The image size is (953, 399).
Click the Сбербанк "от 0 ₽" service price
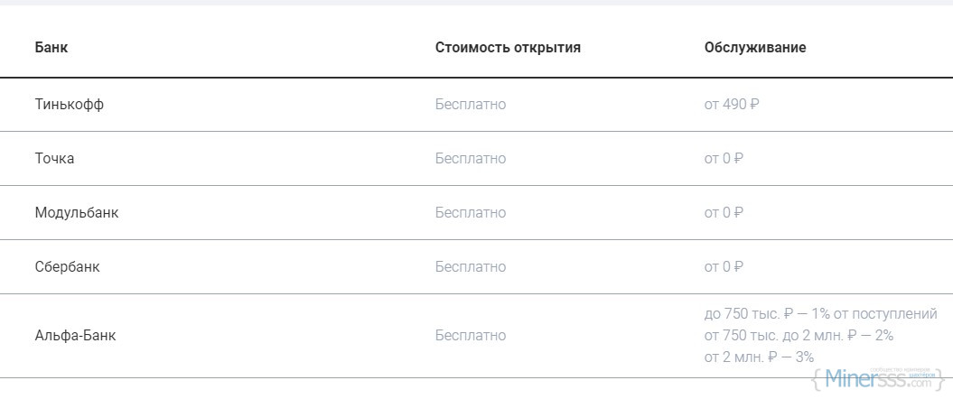point(724,267)
